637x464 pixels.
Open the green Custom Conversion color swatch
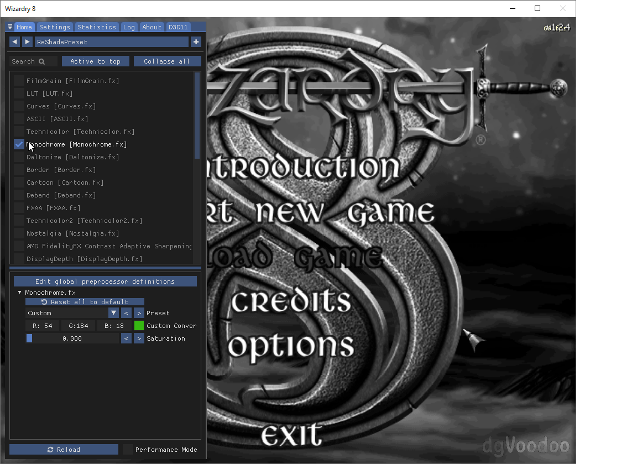coord(139,325)
